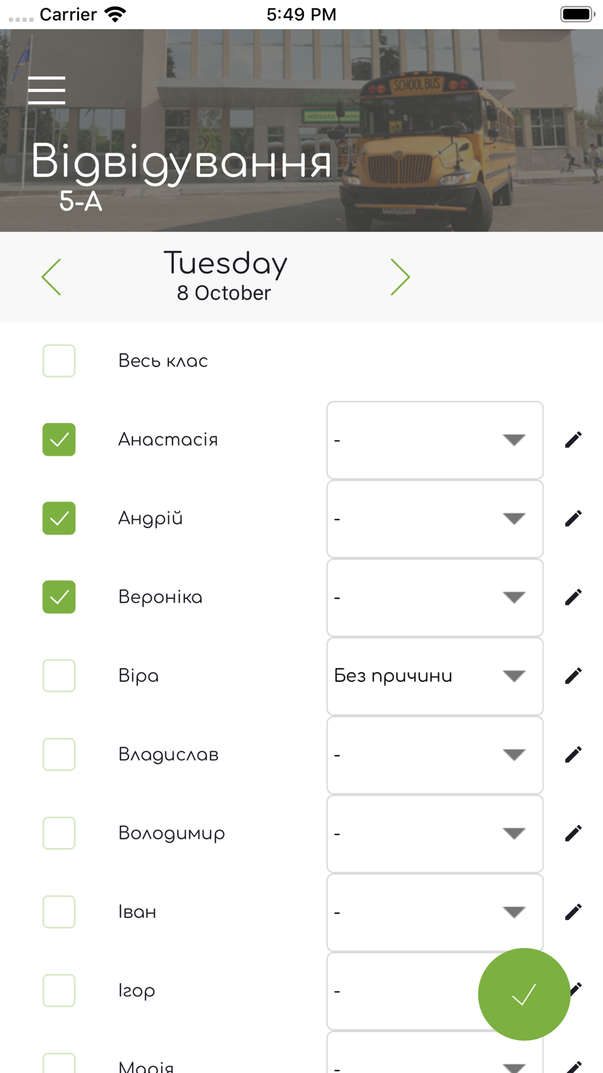Tap the pencil edit icon for Анастасія
This screenshot has height=1073, width=603.
pyautogui.click(x=573, y=440)
